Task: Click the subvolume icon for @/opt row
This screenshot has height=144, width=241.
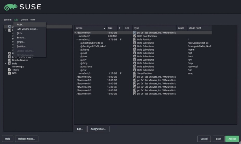Action: click(135, 53)
